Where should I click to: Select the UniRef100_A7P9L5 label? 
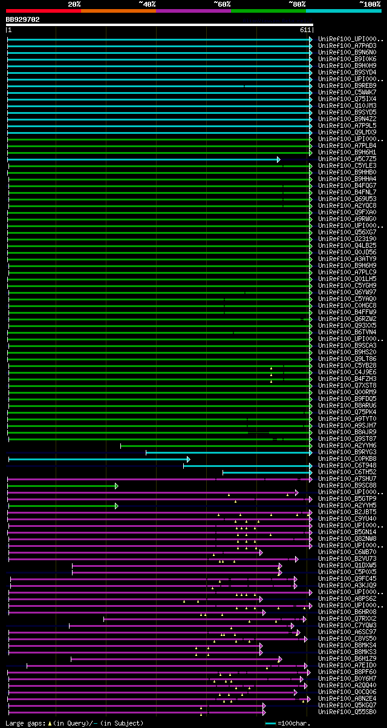click(x=348, y=125)
